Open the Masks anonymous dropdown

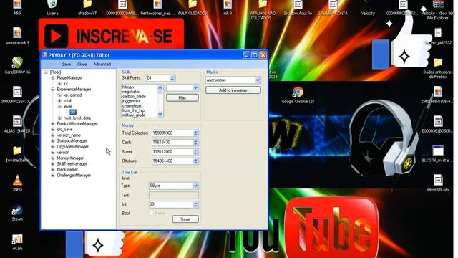click(x=258, y=80)
